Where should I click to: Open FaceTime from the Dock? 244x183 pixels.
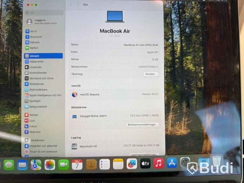pos(63,165)
